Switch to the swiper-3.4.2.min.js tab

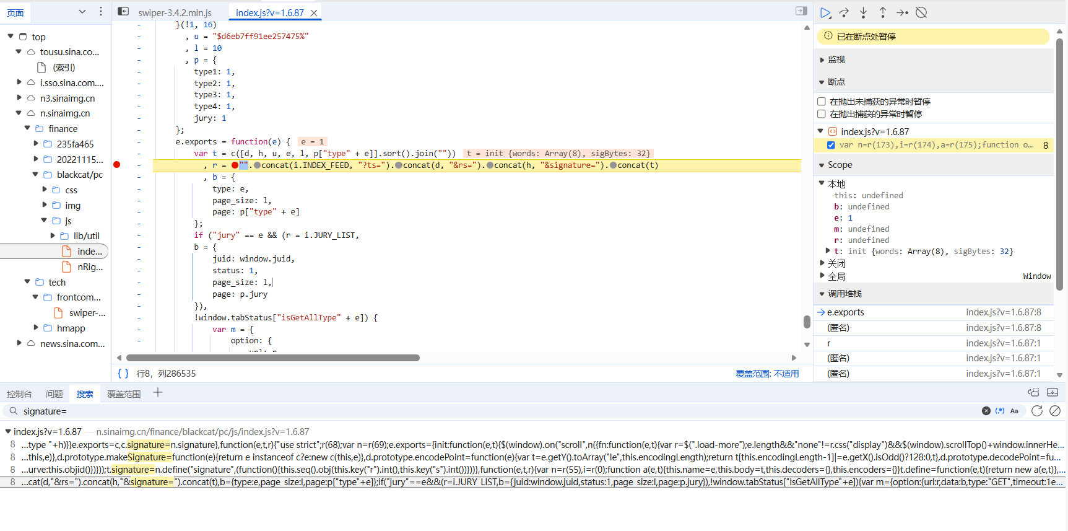tap(175, 12)
